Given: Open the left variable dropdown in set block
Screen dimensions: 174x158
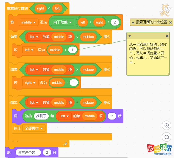Looking at the screenshot, I should (29, 50).
